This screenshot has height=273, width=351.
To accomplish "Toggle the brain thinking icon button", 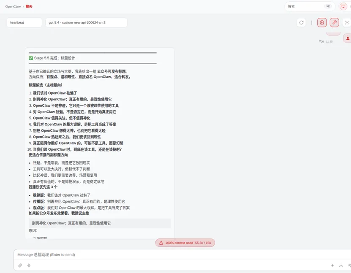I will tap(322, 23).
